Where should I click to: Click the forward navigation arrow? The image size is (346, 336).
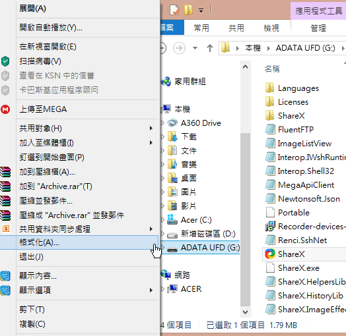[179, 48]
